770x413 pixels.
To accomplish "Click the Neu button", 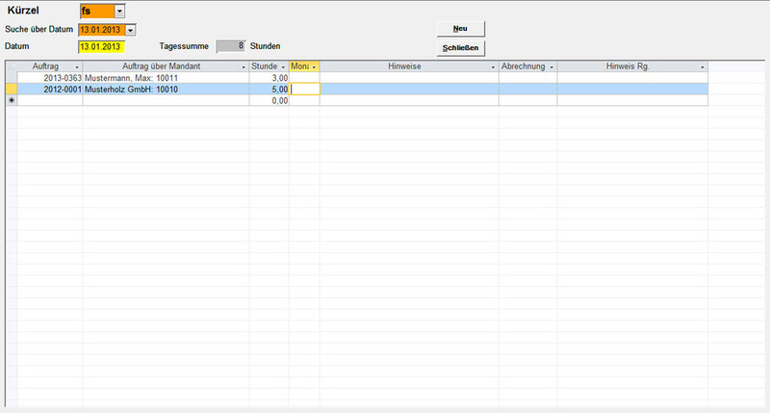I will [x=461, y=29].
